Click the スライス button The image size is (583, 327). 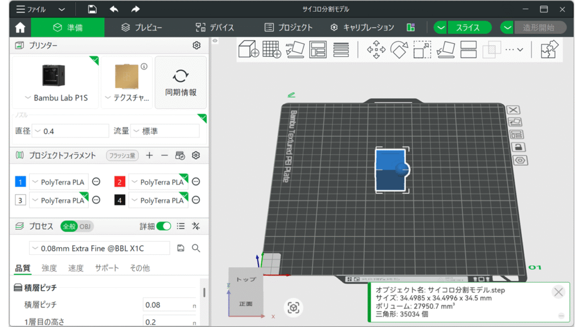[467, 27]
